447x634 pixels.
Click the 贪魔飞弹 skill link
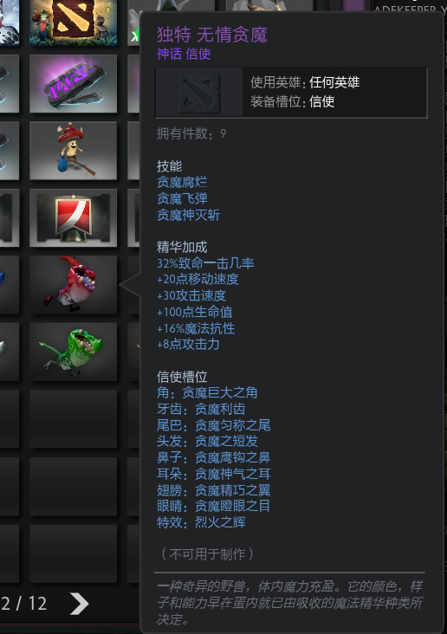[182, 198]
